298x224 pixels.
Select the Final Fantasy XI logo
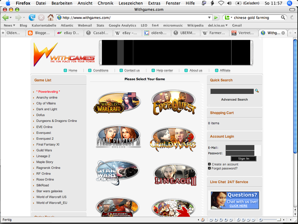[118, 137]
